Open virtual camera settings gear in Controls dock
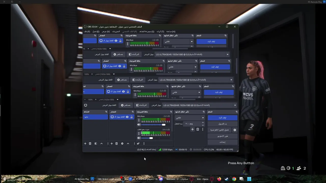 [x=235, y=130]
